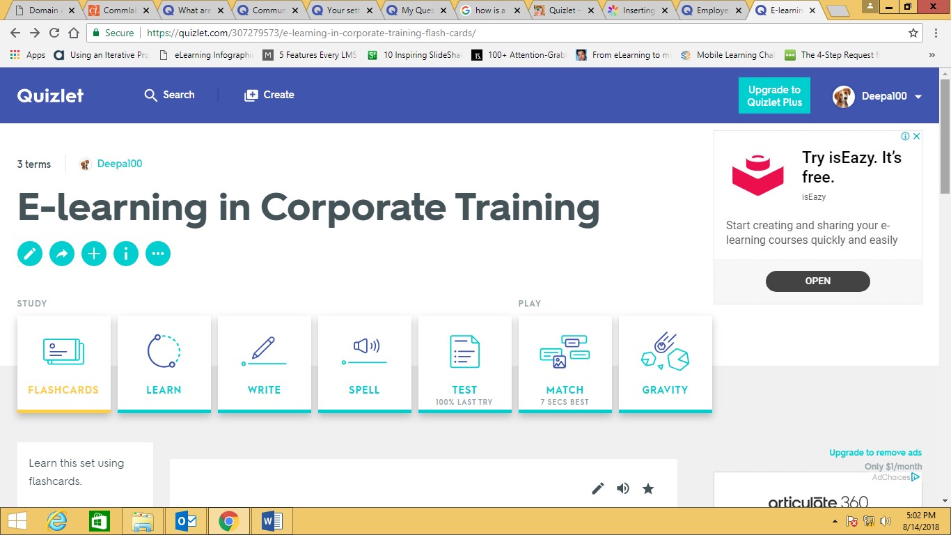Open the more options menu for this set

point(158,254)
